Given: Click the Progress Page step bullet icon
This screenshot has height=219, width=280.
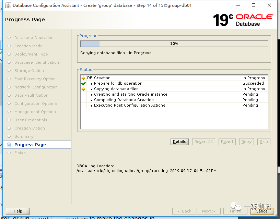Looking at the screenshot, I should coord(9,145).
